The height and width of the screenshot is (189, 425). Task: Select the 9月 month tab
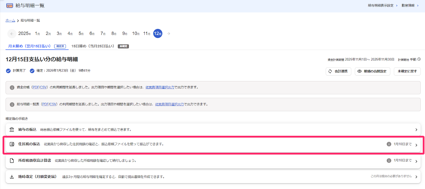pyautogui.click(x=125, y=33)
